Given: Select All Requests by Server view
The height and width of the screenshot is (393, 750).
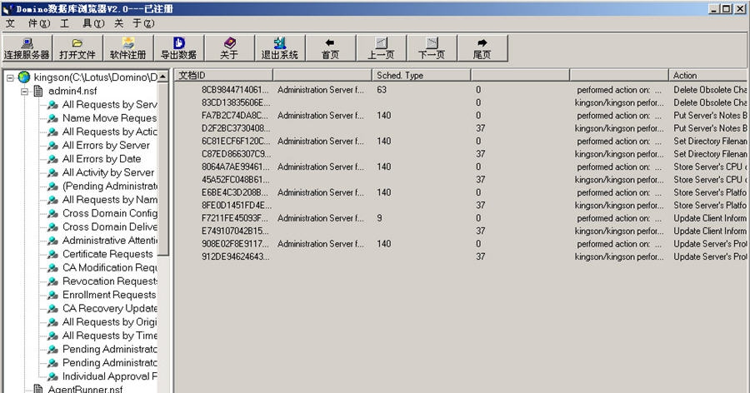Looking at the screenshot, I should coord(109,104).
